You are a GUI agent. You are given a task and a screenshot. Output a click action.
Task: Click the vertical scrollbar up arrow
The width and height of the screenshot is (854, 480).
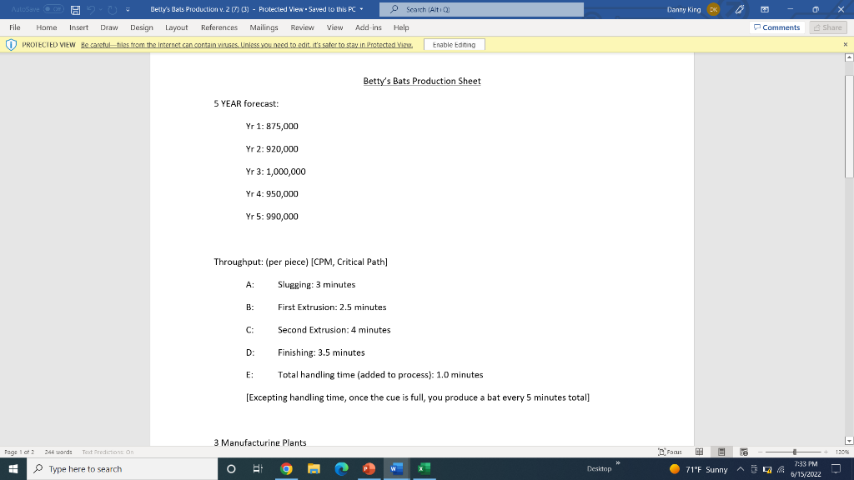(x=848, y=57)
